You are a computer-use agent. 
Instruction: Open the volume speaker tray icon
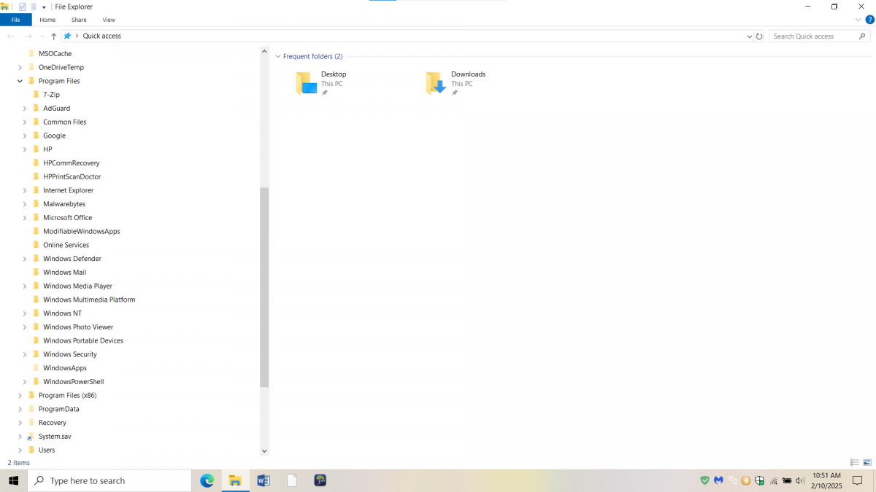point(800,480)
